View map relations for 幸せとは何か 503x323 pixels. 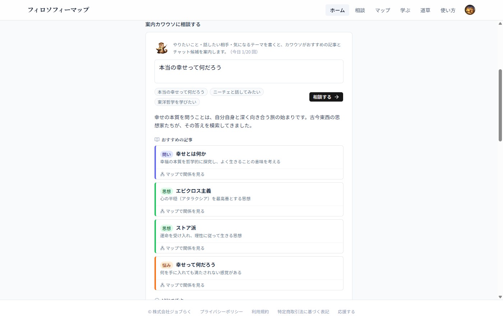[183, 174]
